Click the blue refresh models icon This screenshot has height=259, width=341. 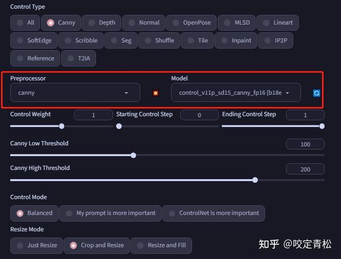[317, 93]
